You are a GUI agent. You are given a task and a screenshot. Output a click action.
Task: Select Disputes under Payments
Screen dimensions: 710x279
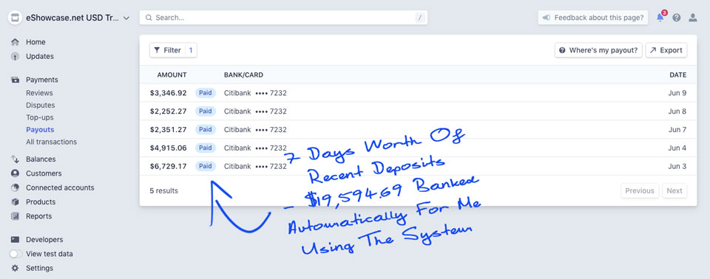pyautogui.click(x=40, y=105)
